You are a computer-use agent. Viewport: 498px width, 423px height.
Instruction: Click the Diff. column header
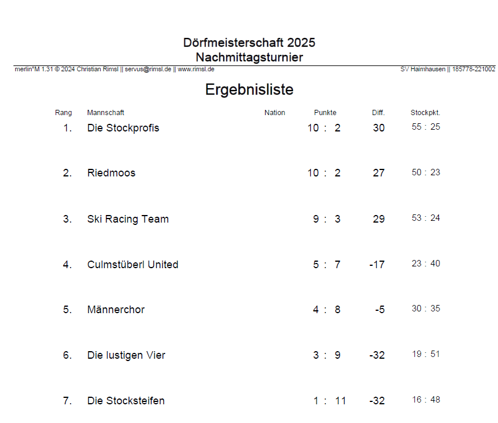click(378, 113)
